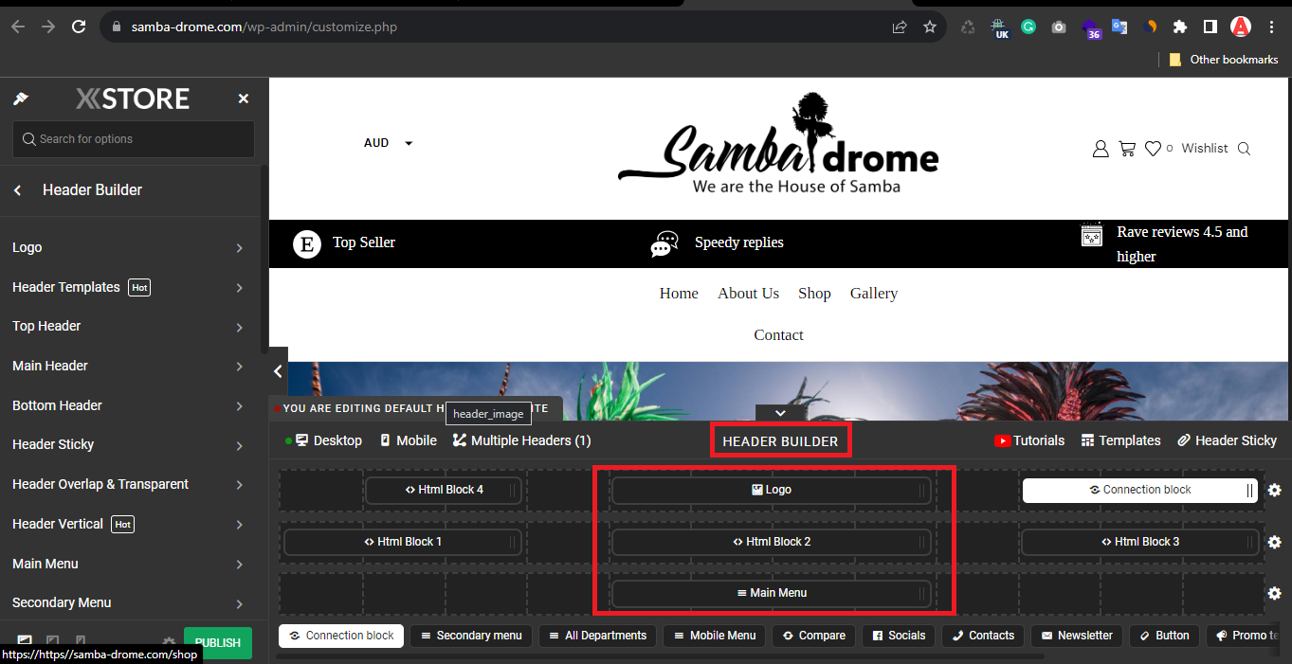Collapse header builder panel chevron
Screen dimensions: 1292x664
tap(780, 413)
